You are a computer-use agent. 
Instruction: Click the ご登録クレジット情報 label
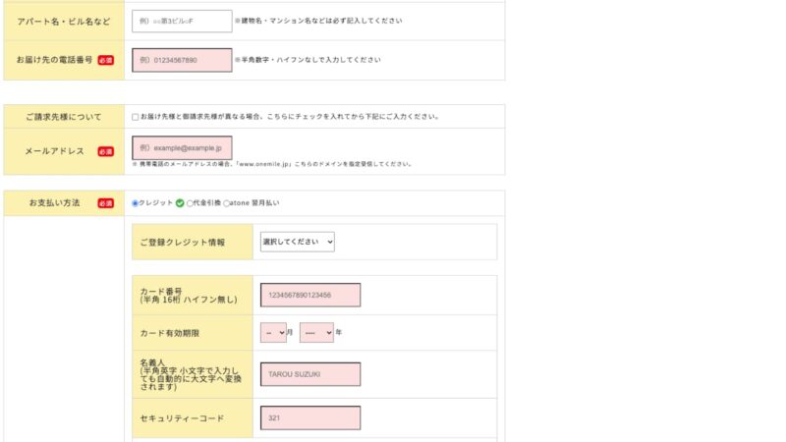click(183, 243)
